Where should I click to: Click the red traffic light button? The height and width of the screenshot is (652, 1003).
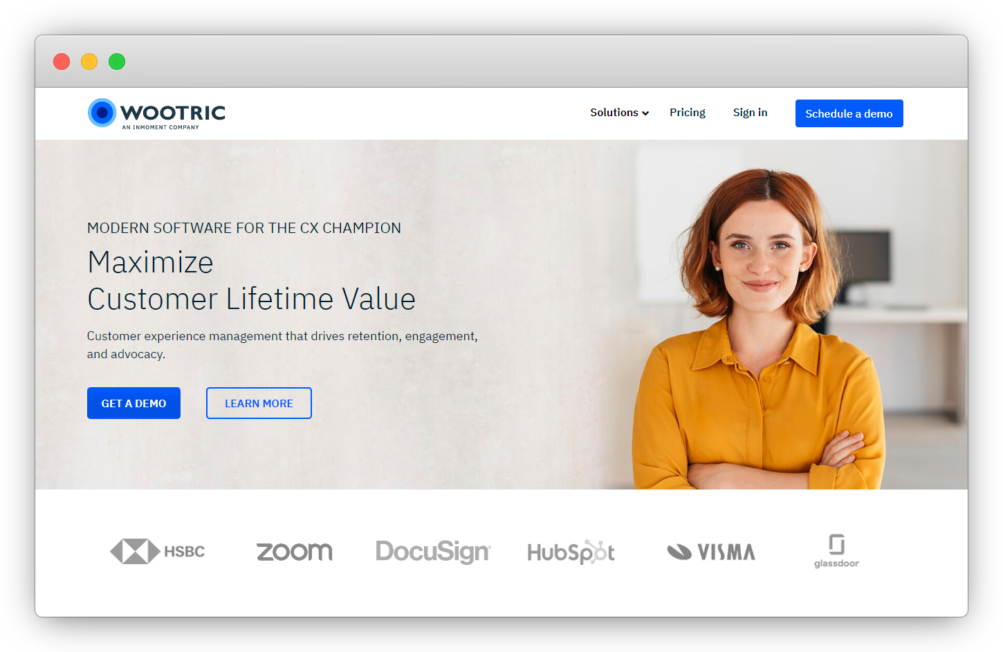click(62, 62)
